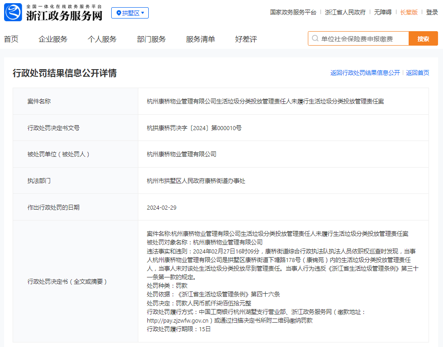
Task: Return via 返回行政处罚结果信息公开 link
Action: 365,73
